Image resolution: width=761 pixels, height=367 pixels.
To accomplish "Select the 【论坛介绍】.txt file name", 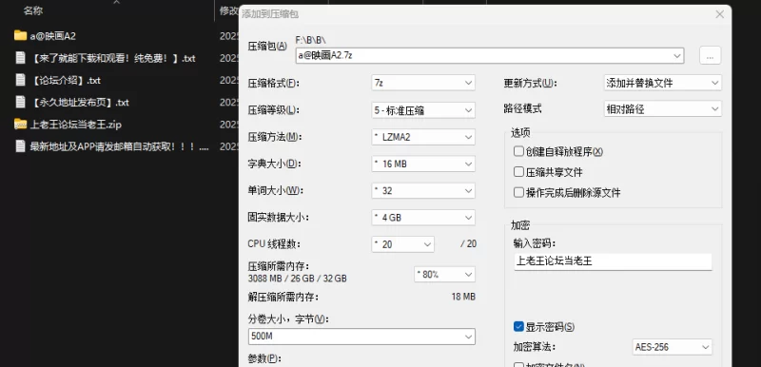I will pyautogui.click(x=65, y=81).
